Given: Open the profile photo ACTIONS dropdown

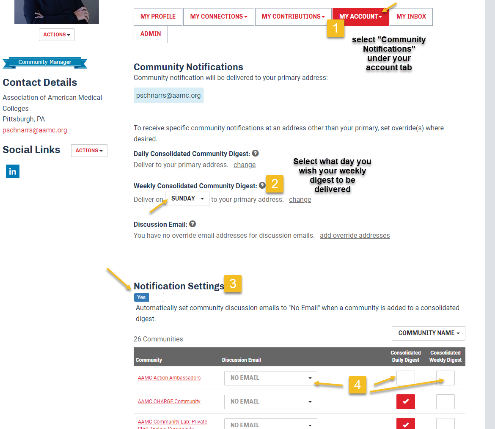Looking at the screenshot, I should pyautogui.click(x=57, y=35).
